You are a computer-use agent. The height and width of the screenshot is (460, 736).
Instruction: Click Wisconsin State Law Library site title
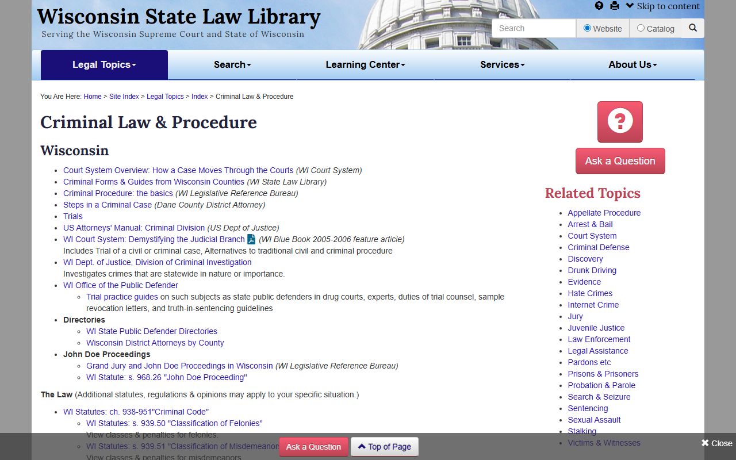(179, 16)
